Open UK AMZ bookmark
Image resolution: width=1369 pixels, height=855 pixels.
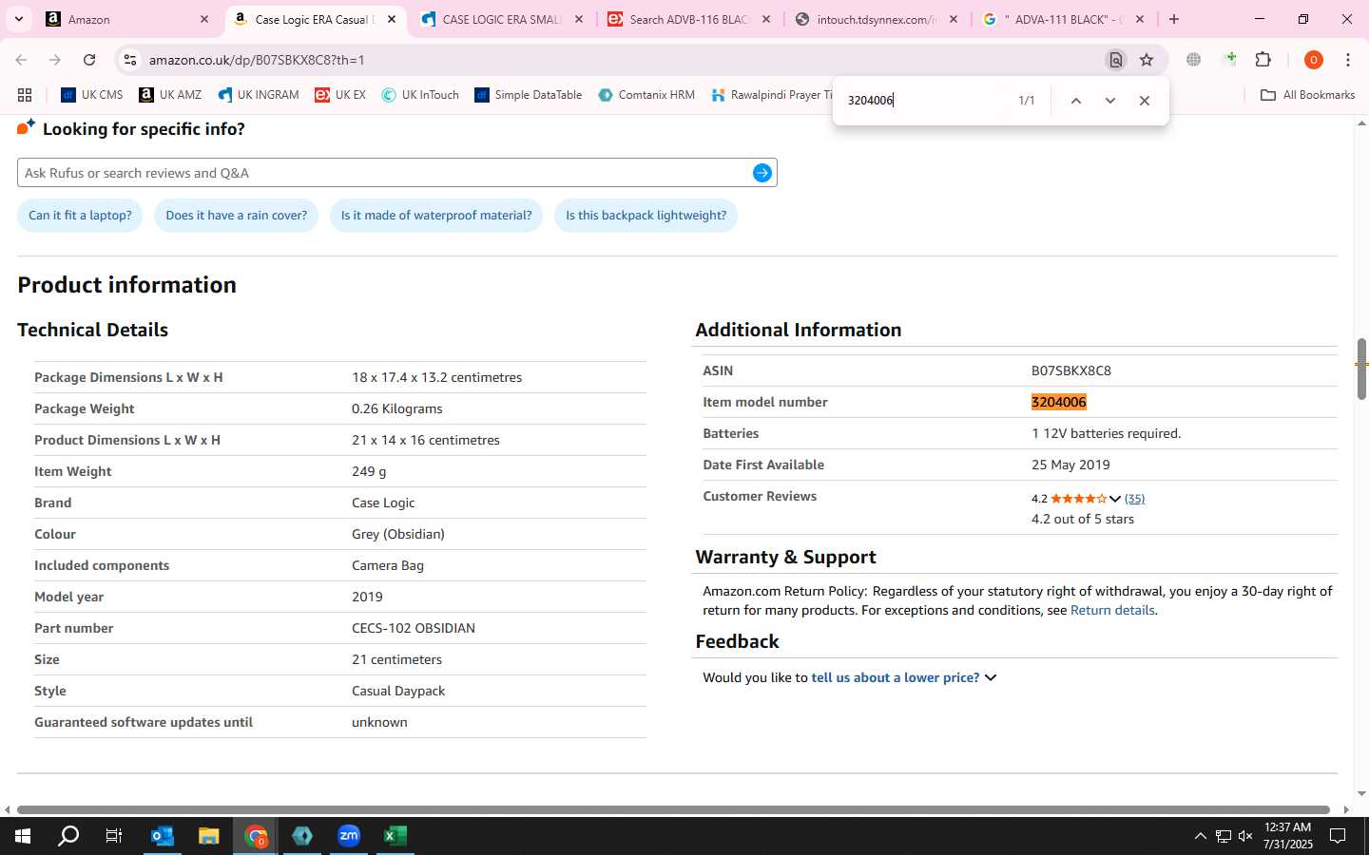pyautogui.click(x=170, y=95)
